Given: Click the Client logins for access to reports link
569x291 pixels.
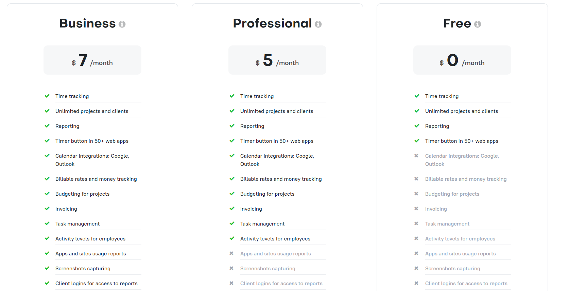Looking at the screenshot, I should pos(96,283).
